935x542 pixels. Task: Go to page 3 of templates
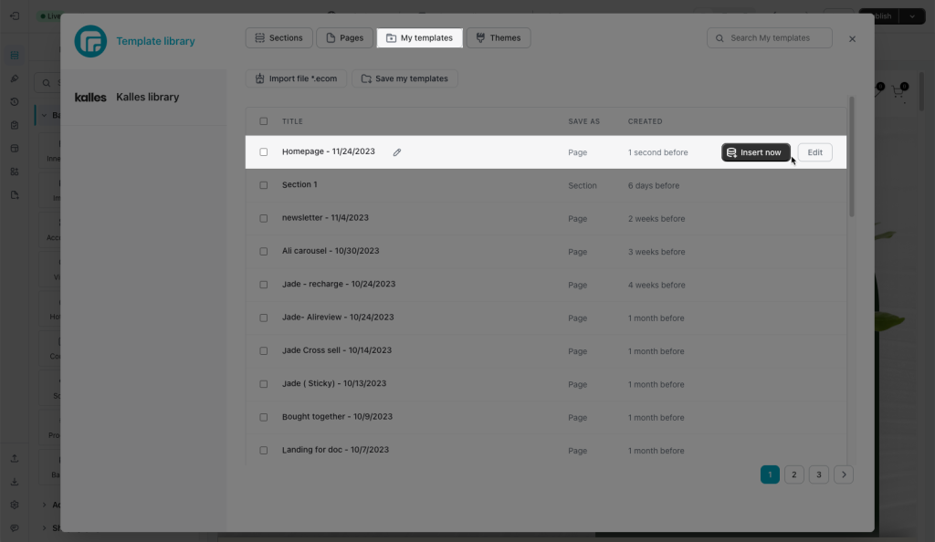[819, 474]
